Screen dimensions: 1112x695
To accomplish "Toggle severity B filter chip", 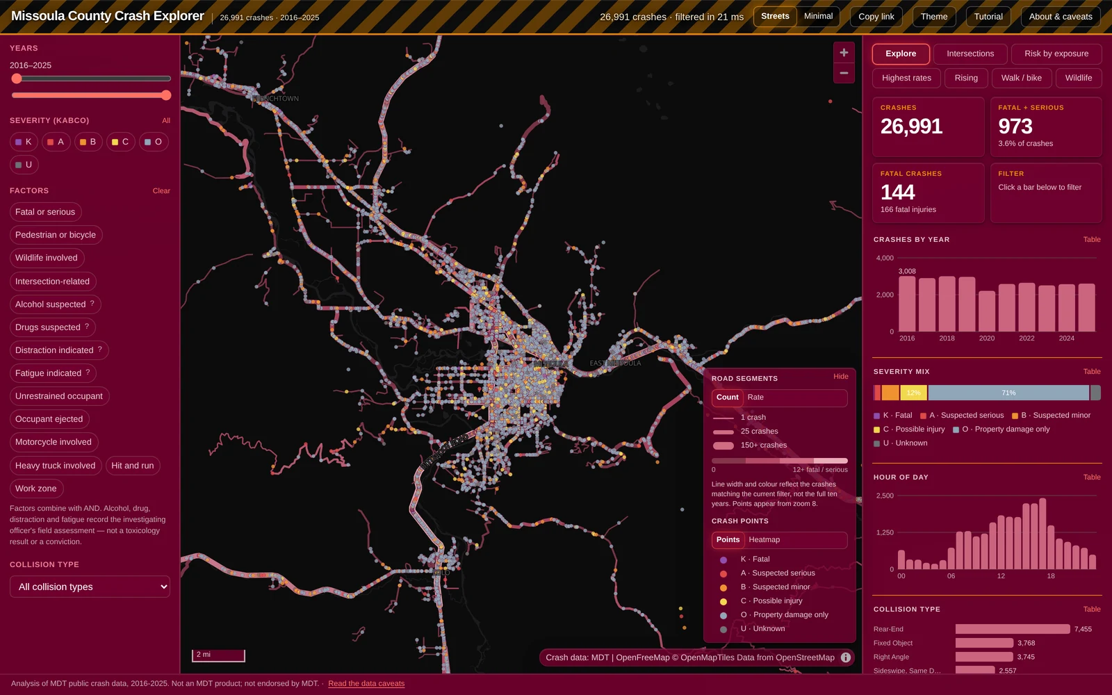I will 88,142.
